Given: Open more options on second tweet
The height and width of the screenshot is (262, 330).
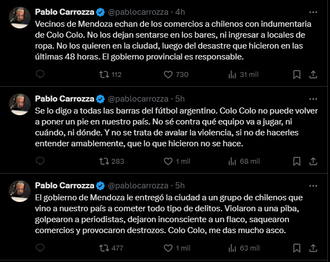Looking at the screenshot, I should tap(313, 99).
